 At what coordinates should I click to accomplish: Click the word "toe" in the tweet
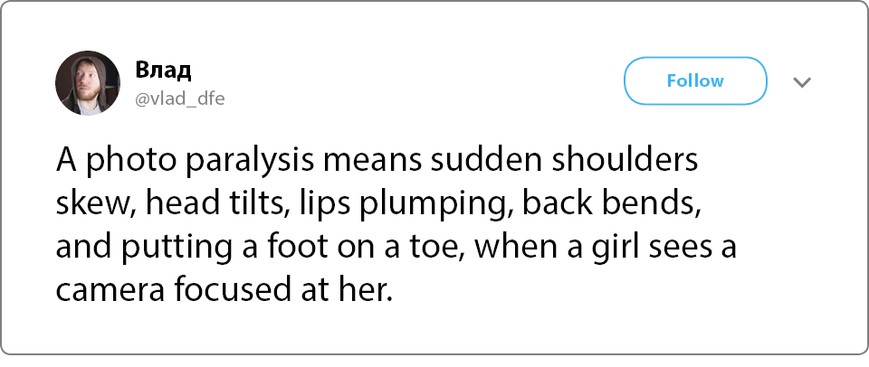(x=441, y=248)
